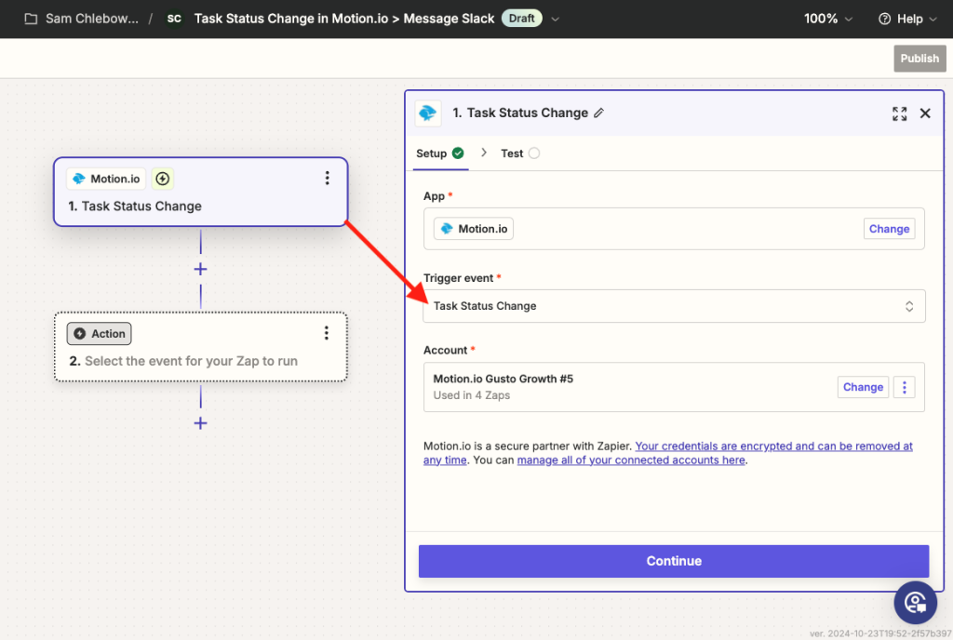
Task: Click the Help question mark icon
Action: tap(884, 19)
